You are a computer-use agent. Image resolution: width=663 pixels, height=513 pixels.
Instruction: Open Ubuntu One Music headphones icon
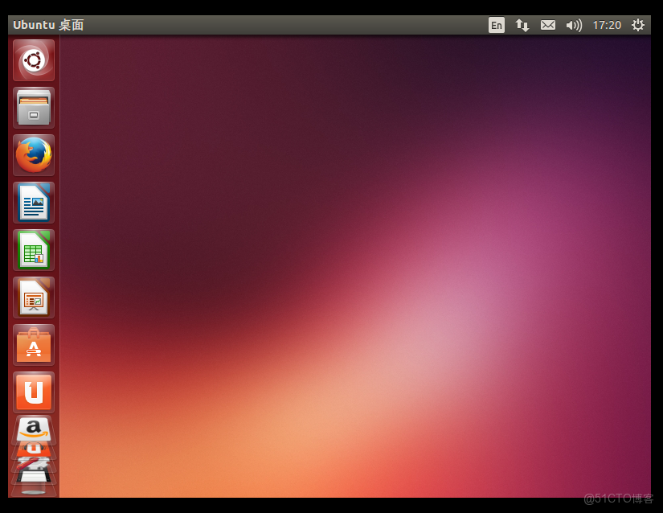(x=34, y=450)
